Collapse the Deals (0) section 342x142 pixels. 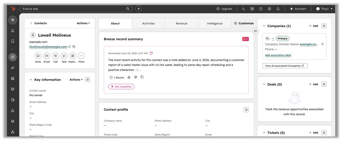coord(264,84)
